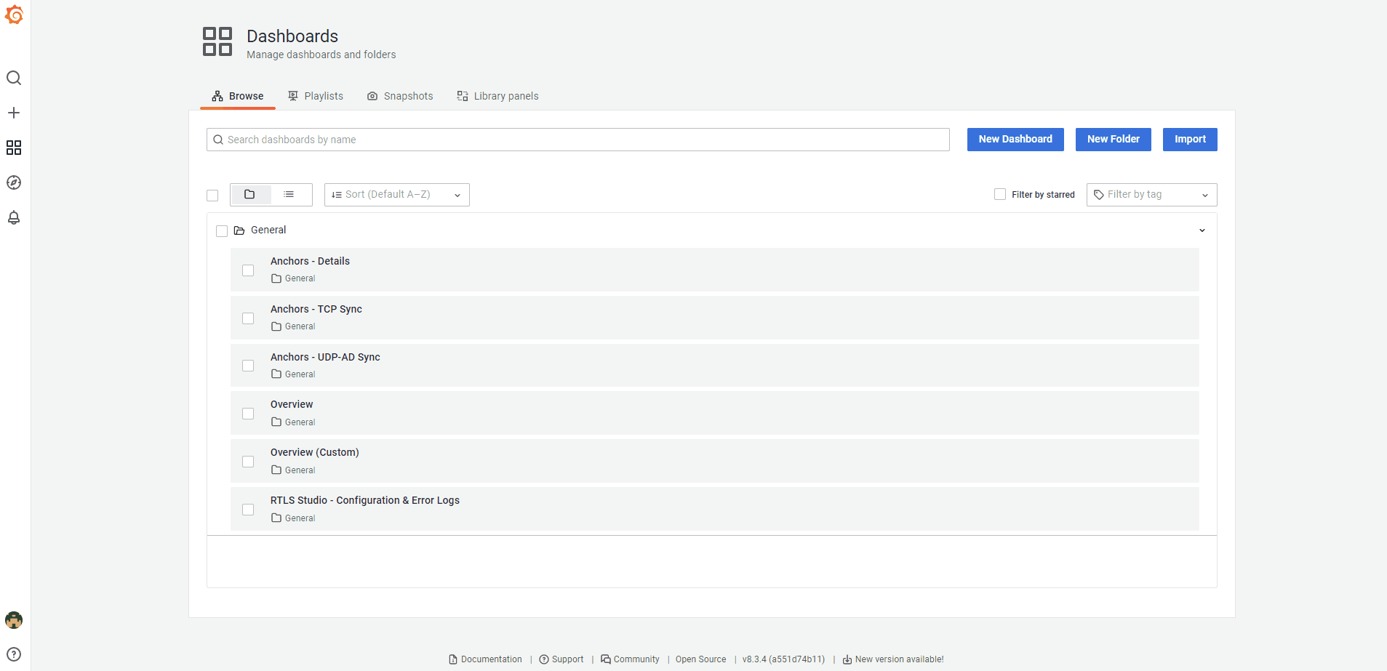Click the magnifier icon in search box
Image resolution: width=1387 pixels, height=671 pixels.
[218, 140]
